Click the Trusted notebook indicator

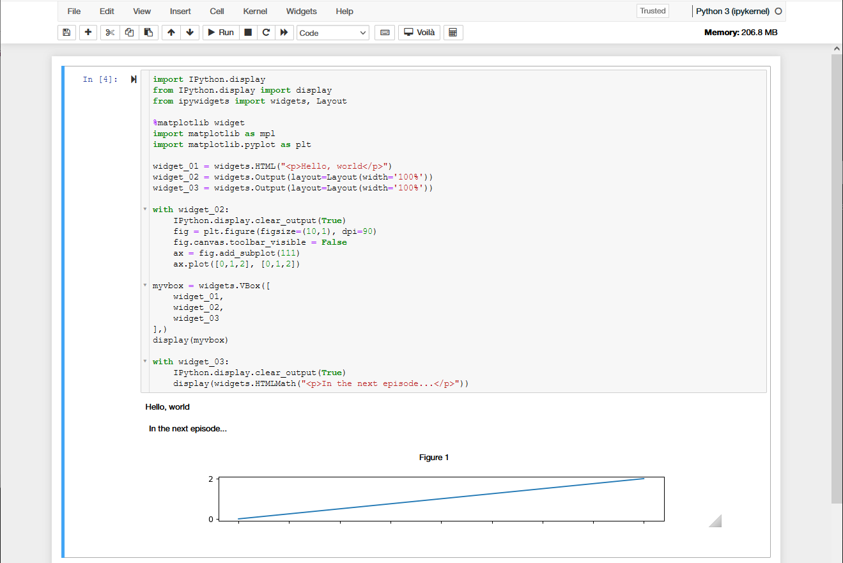(653, 11)
